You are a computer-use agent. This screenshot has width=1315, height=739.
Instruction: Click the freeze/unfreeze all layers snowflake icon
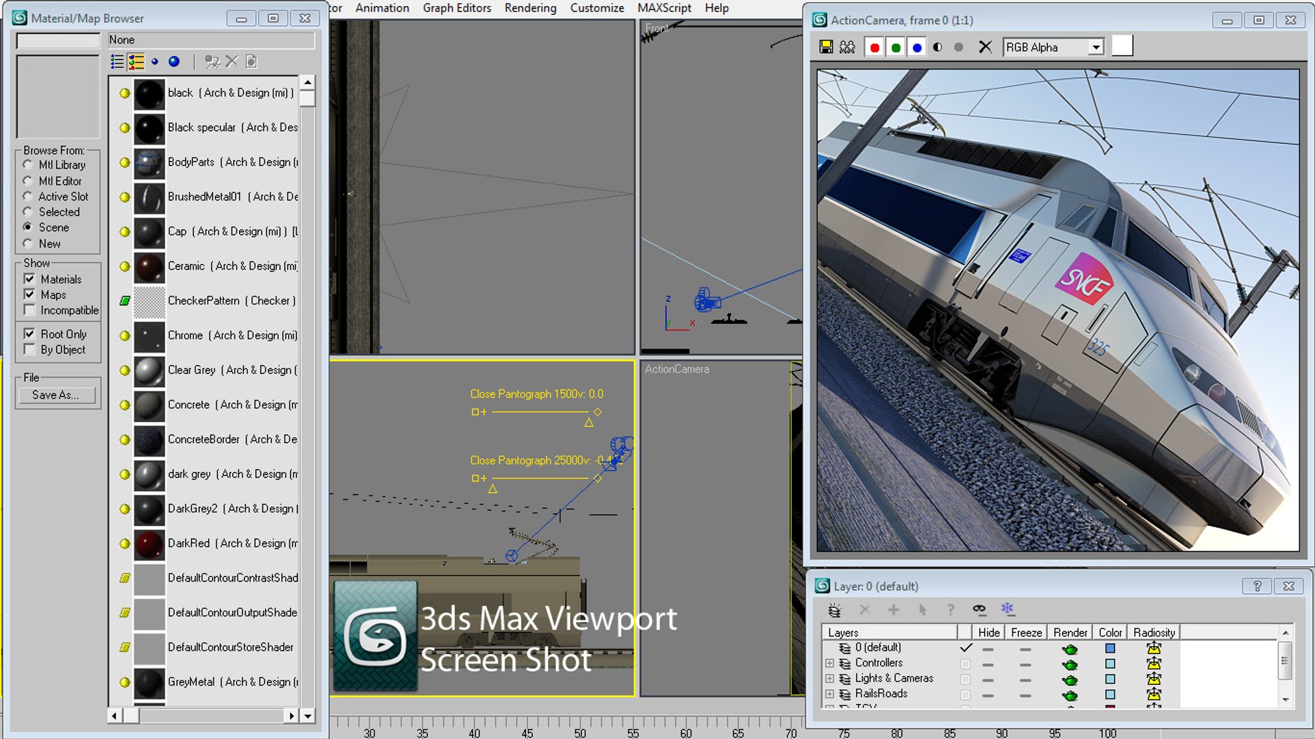pyautogui.click(x=1007, y=608)
